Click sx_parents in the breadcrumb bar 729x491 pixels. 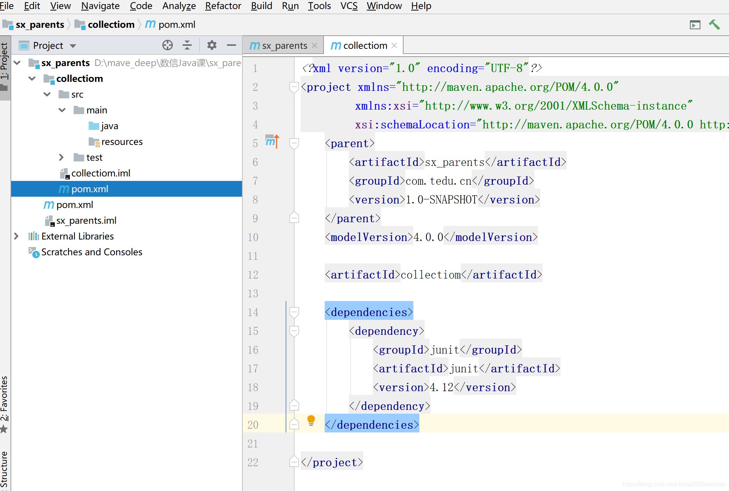tap(39, 25)
